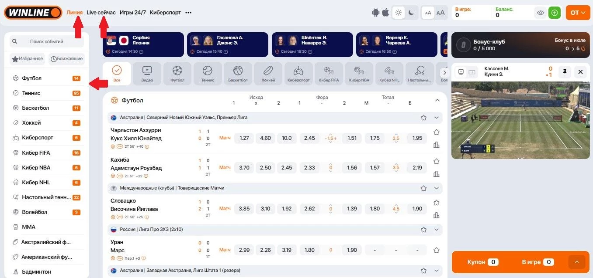Open the Android app download icon
Image resolution: width=593 pixels, height=278 pixels.
(x=375, y=13)
